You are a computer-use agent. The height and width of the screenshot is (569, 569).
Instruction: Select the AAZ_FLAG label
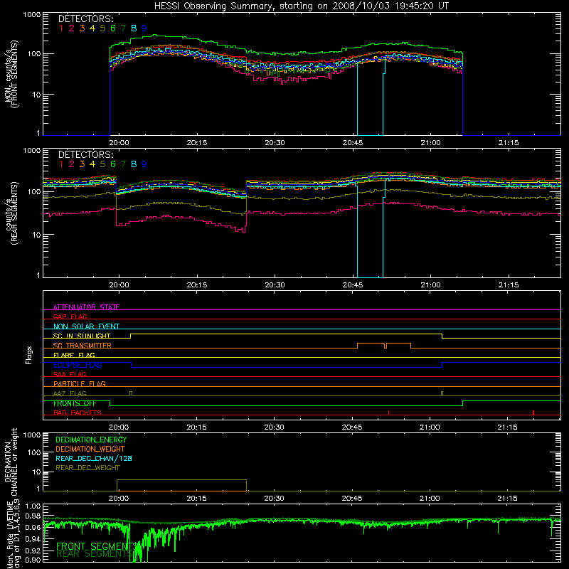(x=70, y=393)
